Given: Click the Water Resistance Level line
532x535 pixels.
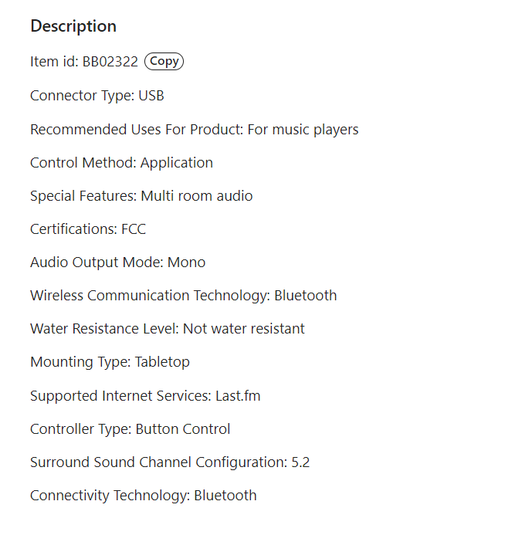Looking at the screenshot, I should coord(167,328).
